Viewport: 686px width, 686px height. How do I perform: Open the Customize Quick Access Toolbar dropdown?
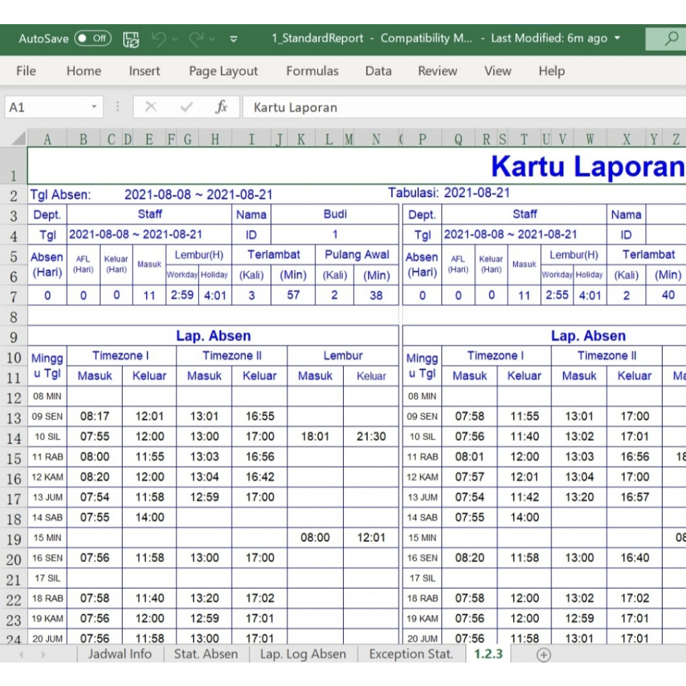(x=234, y=39)
